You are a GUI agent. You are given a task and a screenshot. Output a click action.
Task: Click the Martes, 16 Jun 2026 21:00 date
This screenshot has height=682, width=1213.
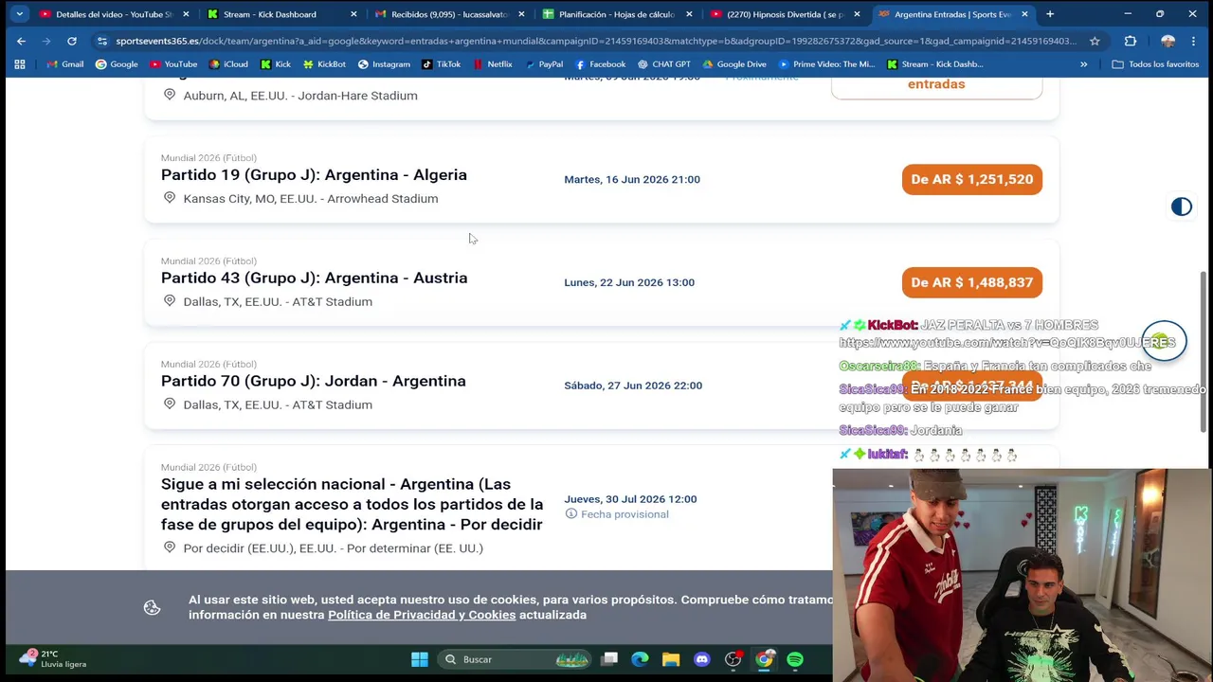(632, 179)
